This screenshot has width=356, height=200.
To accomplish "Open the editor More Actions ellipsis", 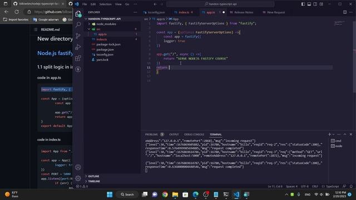I will click(351, 12).
